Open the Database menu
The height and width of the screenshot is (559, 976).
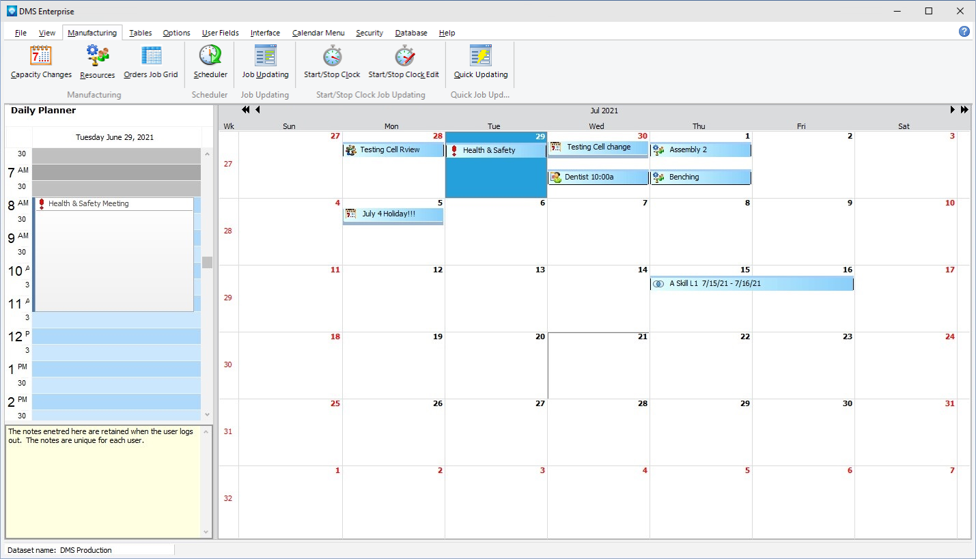(411, 33)
